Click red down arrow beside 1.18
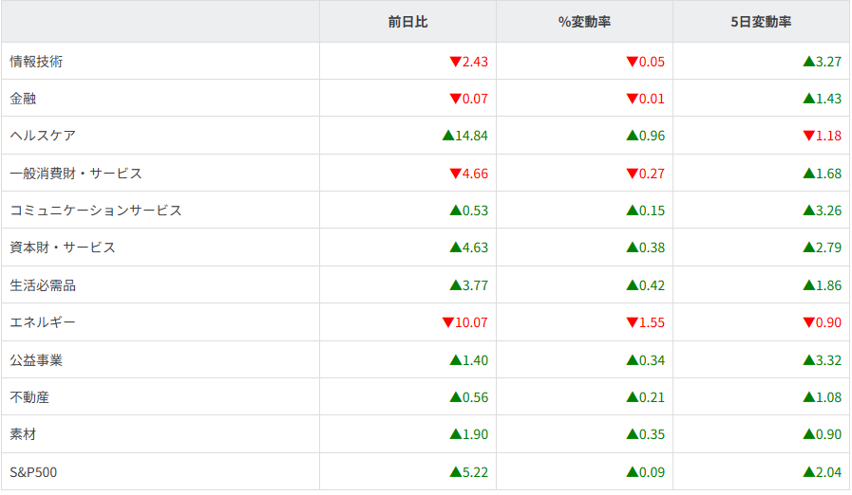This screenshot has width=852, height=495. [x=808, y=136]
